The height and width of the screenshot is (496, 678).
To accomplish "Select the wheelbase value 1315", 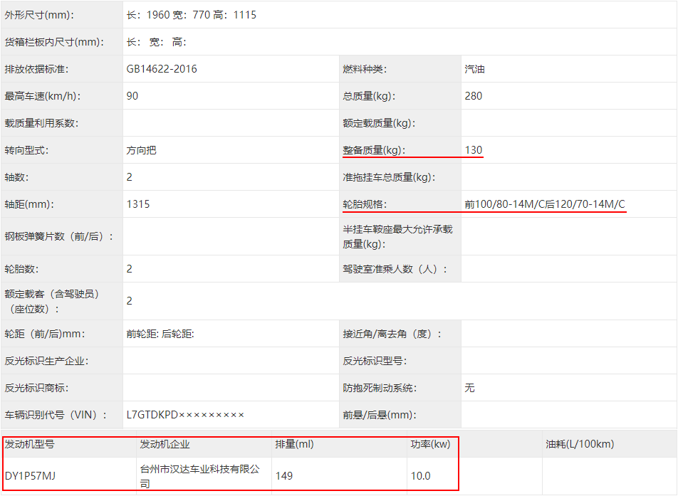I will [138, 204].
